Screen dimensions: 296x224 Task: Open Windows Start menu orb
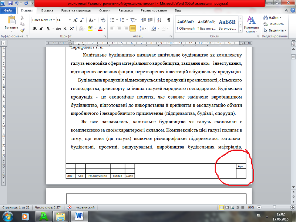[8, 216]
